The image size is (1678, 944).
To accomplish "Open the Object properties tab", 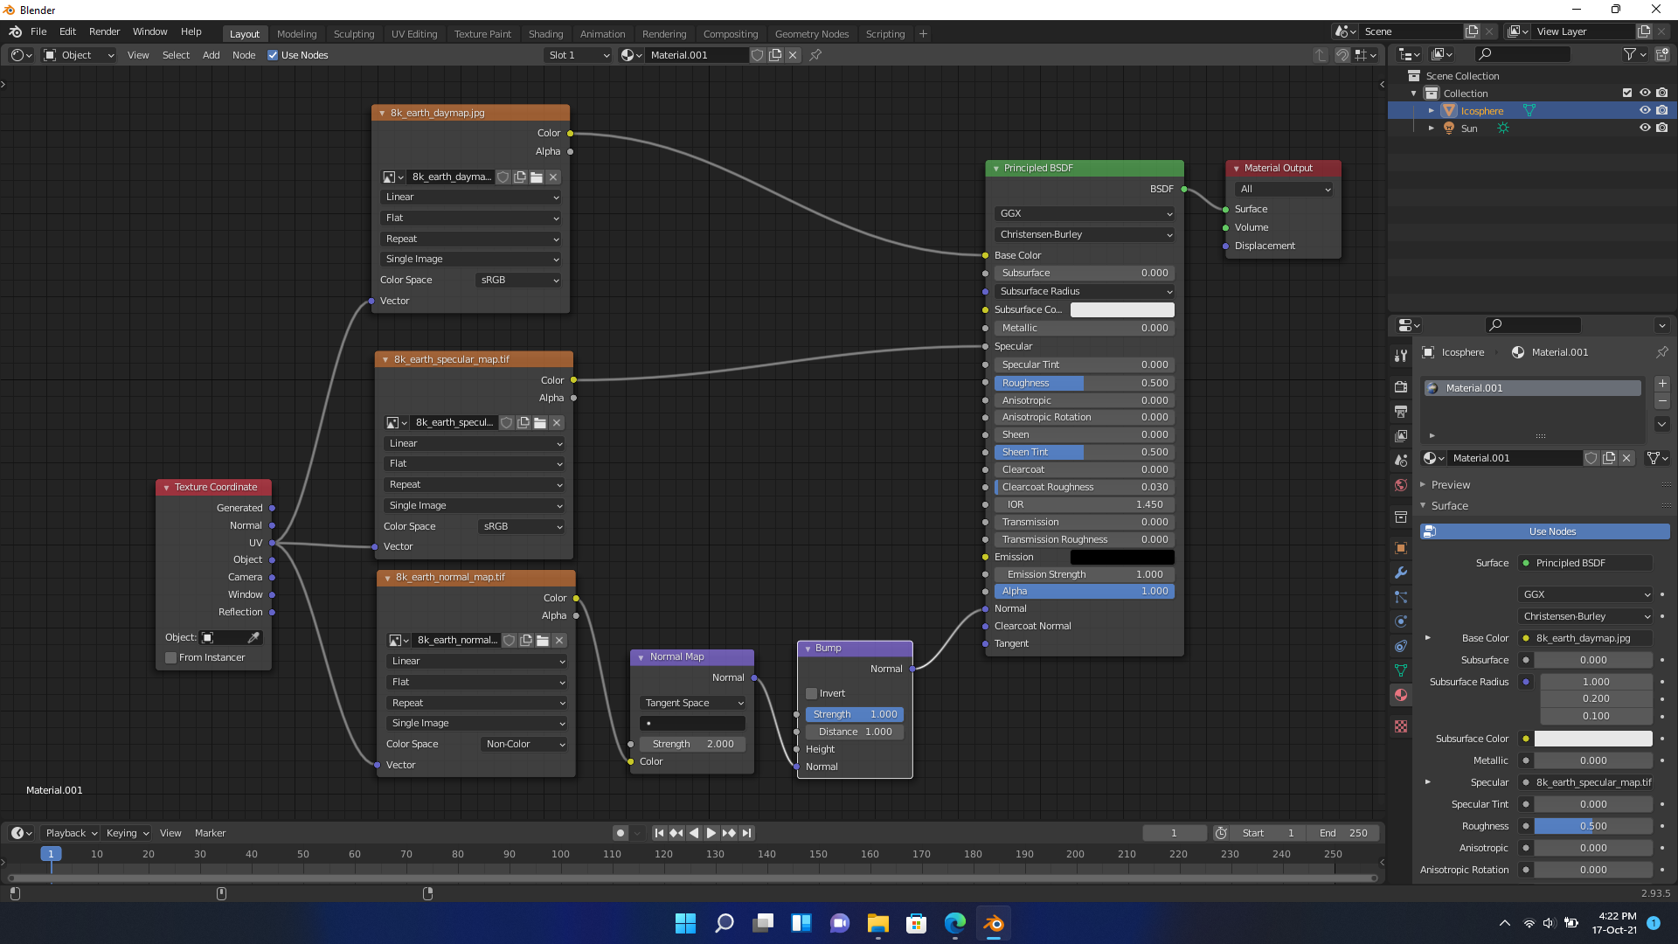I will pos(1401,548).
